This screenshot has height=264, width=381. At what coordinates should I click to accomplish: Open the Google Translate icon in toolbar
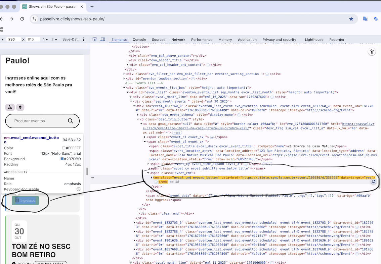[x=365, y=19]
